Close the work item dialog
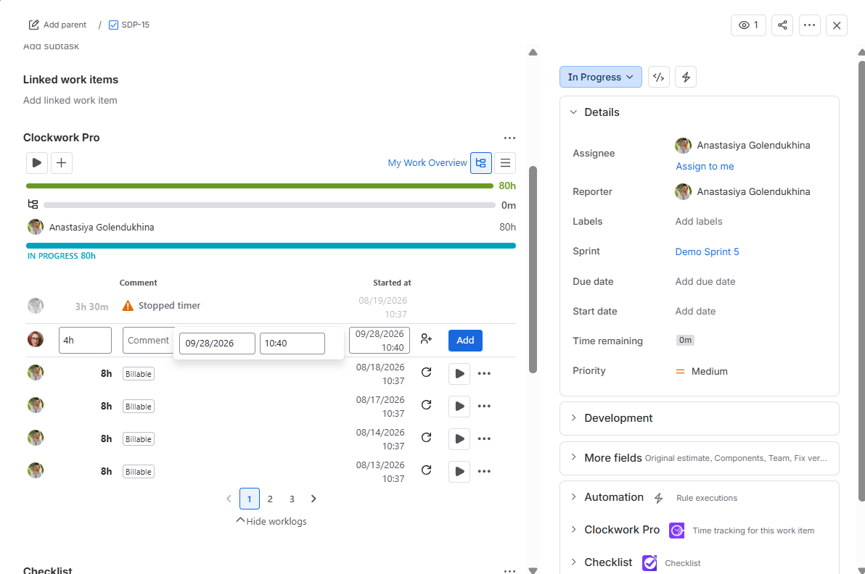This screenshot has height=574, width=865. click(836, 25)
